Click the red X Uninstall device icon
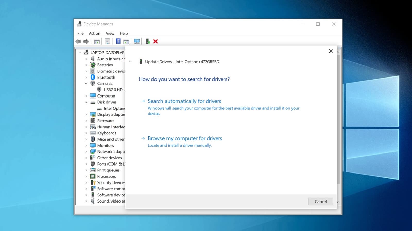This screenshot has height=231, width=412. pos(156,41)
